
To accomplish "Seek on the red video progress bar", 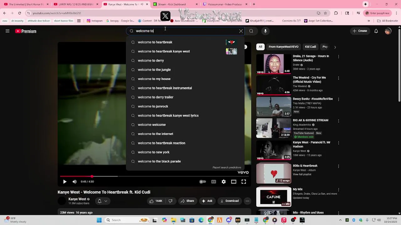I will point(154,176).
